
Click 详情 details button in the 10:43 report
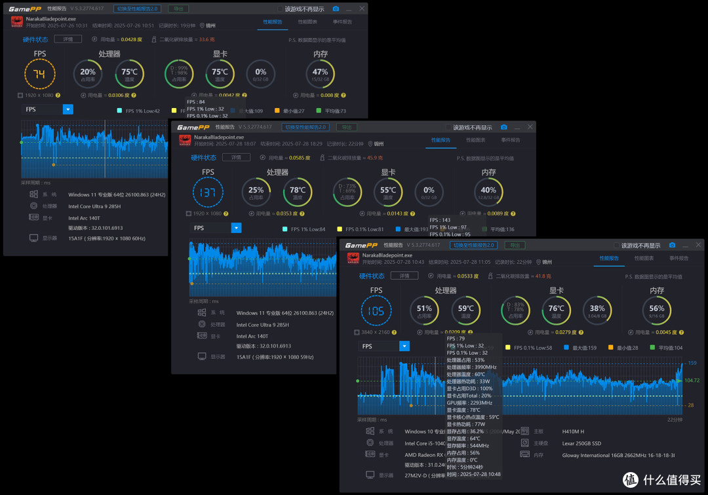[404, 276]
